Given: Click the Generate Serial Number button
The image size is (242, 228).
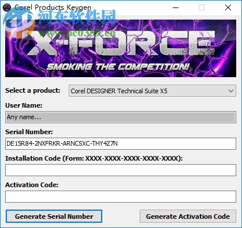Looking at the screenshot, I should 54,216.
